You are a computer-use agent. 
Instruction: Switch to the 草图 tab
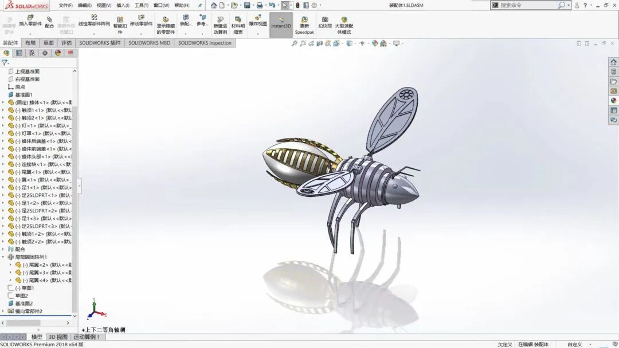click(48, 43)
